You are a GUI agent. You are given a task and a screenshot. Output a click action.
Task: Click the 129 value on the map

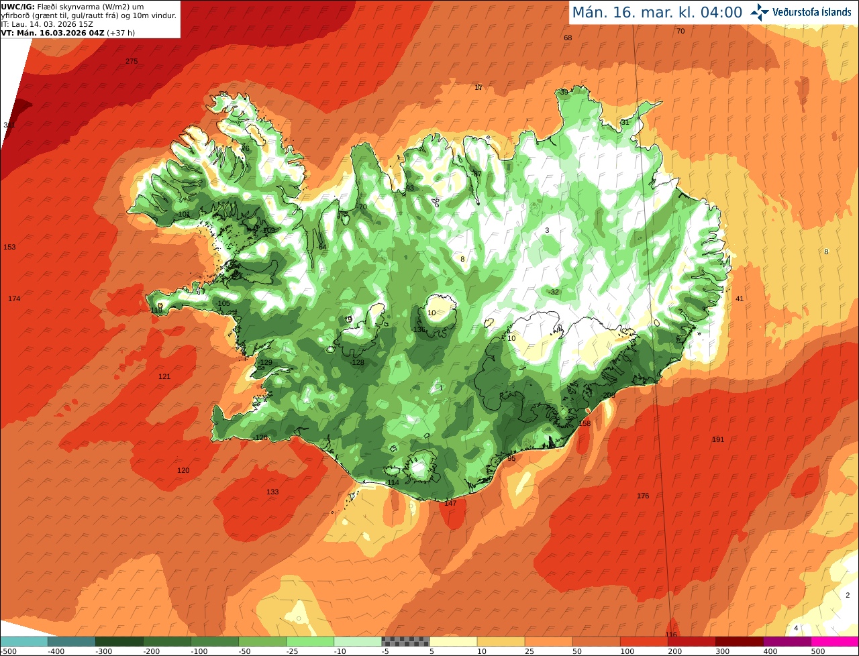click(x=266, y=363)
